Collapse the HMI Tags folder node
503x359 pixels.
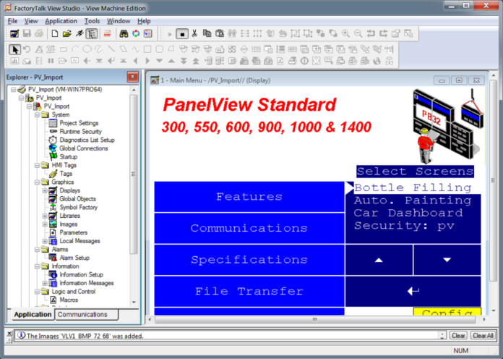click(37, 165)
